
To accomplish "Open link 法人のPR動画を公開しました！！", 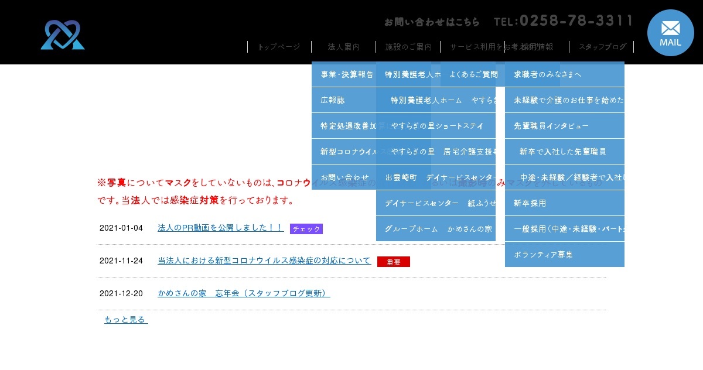I will pyautogui.click(x=221, y=228).
